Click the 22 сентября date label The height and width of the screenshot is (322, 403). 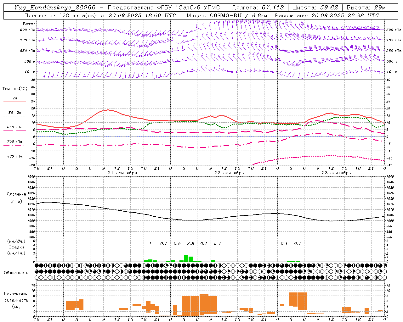tap(230, 173)
